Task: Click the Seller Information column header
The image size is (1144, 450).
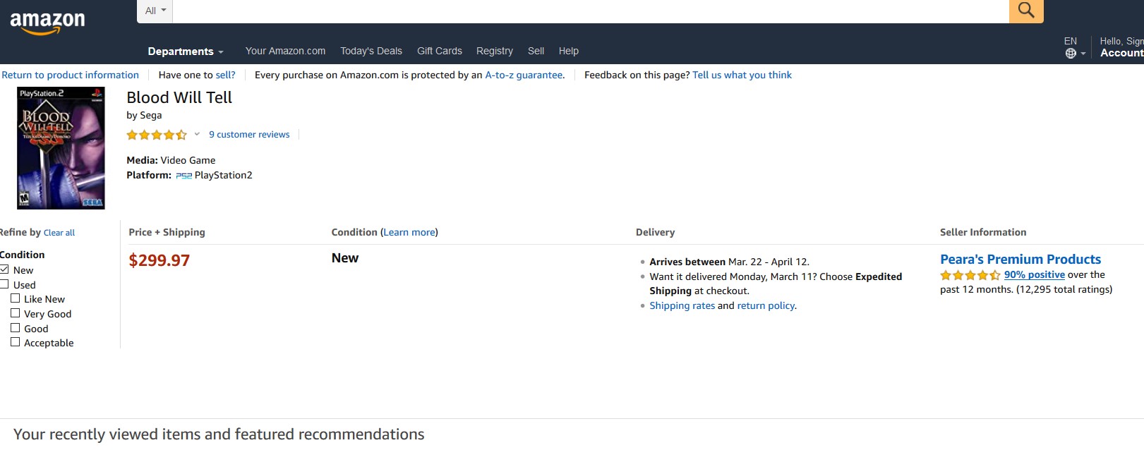Action: (x=983, y=232)
